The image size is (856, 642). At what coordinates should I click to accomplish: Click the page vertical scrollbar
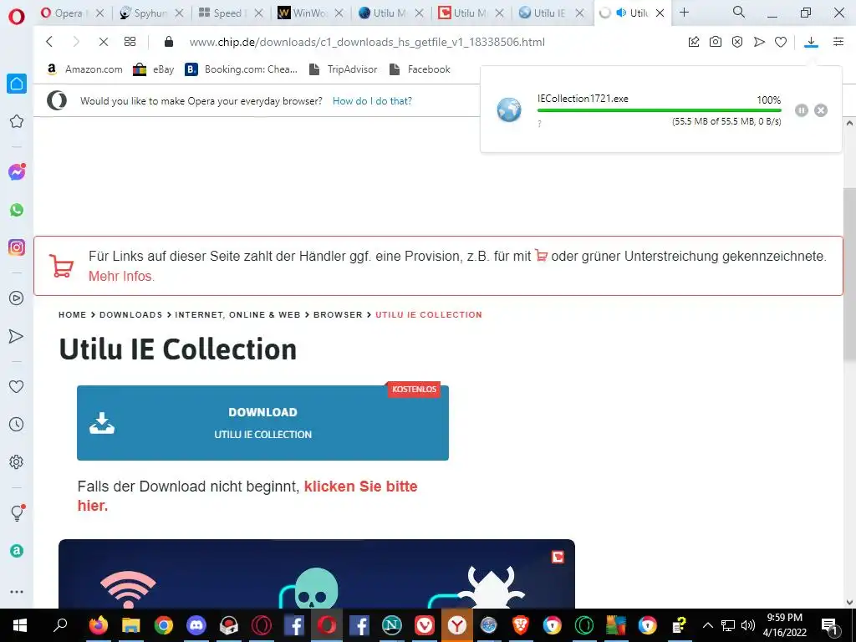click(849, 273)
